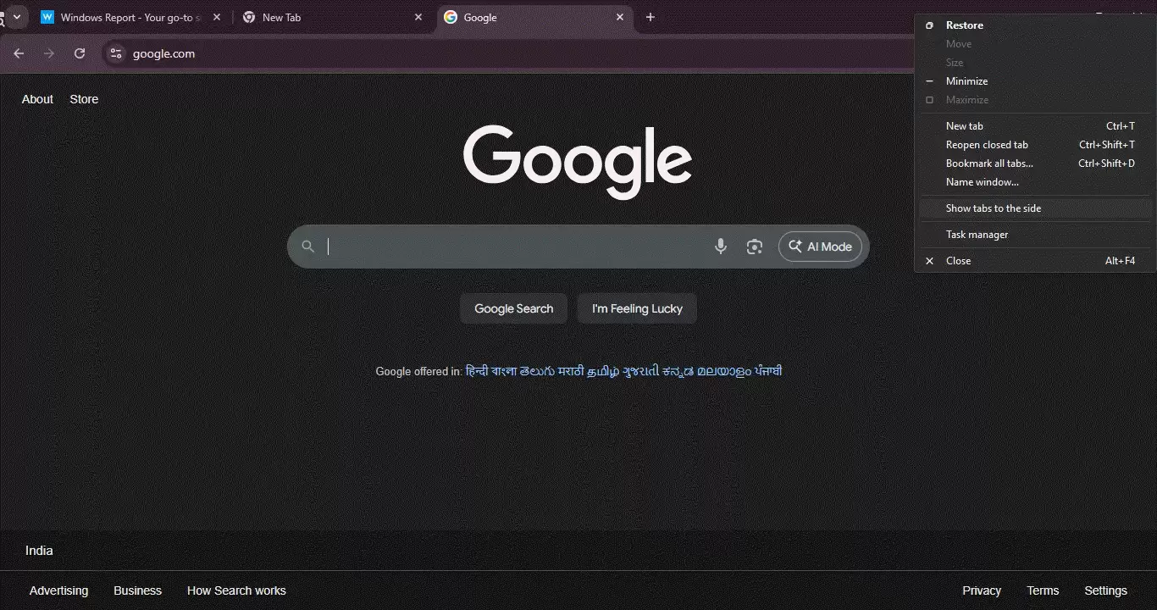Open the How Search works footer link

tap(236, 591)
